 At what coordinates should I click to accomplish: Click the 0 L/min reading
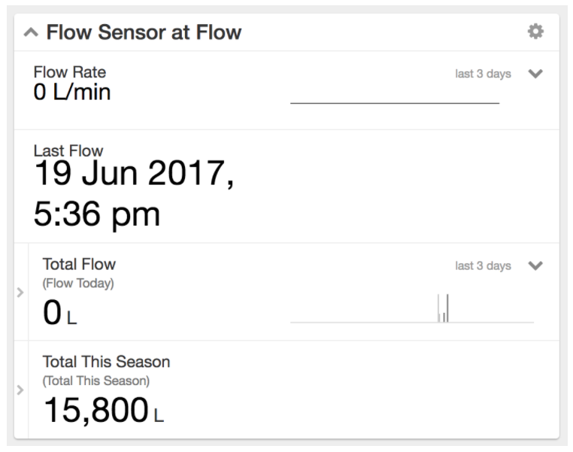pyautogui.click(x=72, y=93)
